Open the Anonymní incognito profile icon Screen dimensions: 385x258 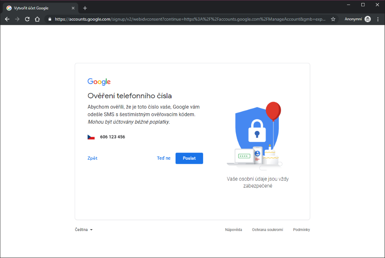click(x=368, y=19)
